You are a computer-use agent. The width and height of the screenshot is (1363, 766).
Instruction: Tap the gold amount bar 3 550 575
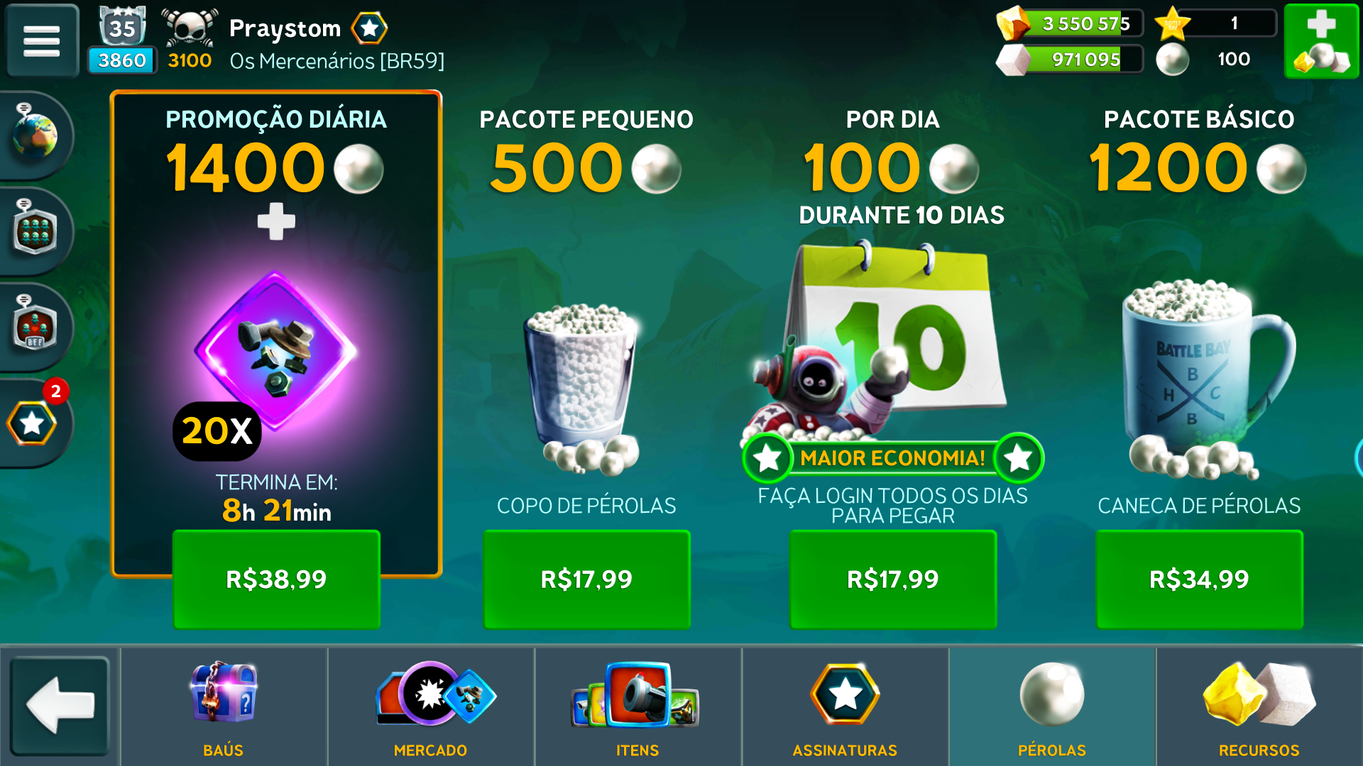pyautogui.click(x=1071, y=23)
